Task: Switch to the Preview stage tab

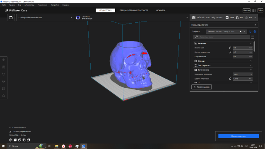Action: pyautogui.click(x=134, y=10)
